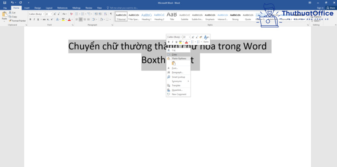This screenshot has height=167, width=337.
Task: Click the line and paragraph spacing icon
Action: pyautogui.click(x=94, y=19)
